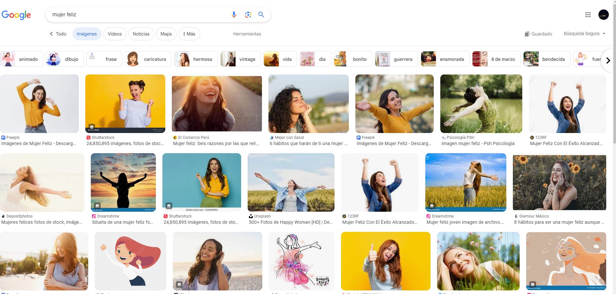
Task: Open the Búsqueda Segura dropdown
Action: click(x=584, y=33)
